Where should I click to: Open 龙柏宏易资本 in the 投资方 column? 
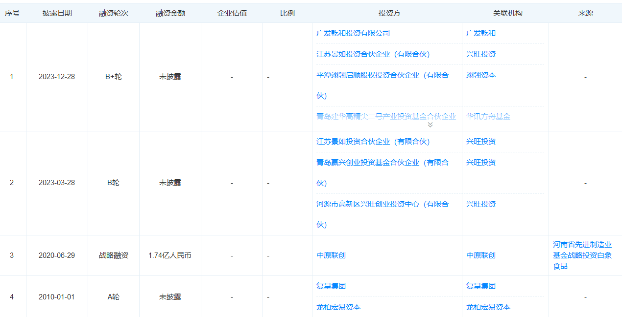coord(338,307)
